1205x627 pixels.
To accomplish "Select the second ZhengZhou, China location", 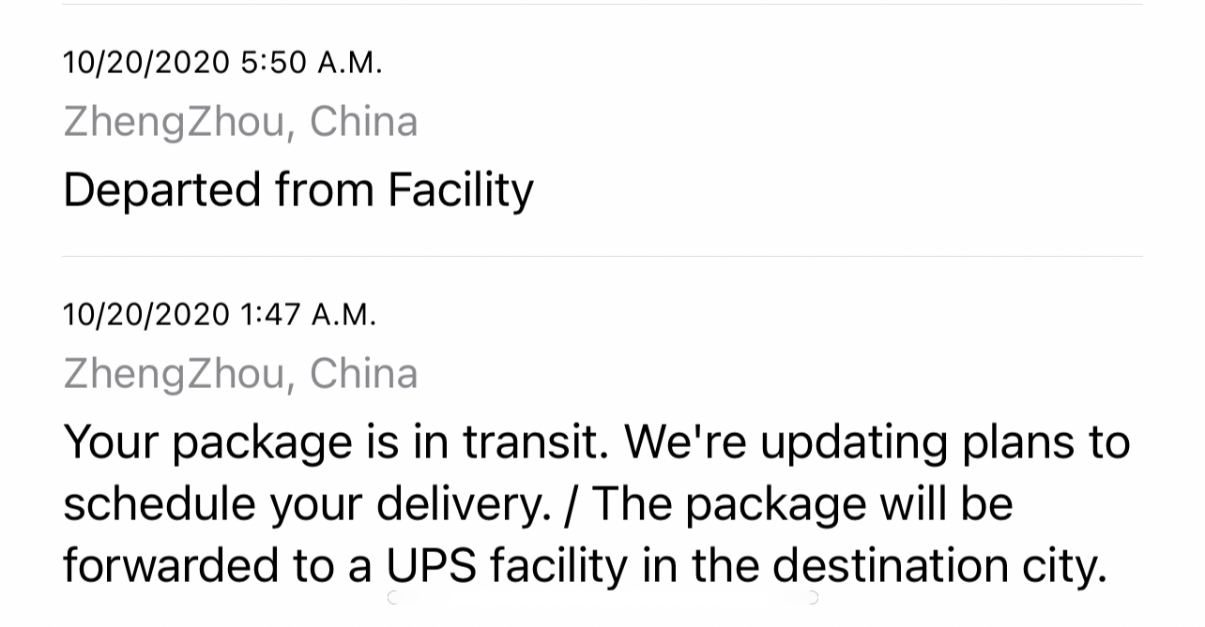I will coord(240,373).
